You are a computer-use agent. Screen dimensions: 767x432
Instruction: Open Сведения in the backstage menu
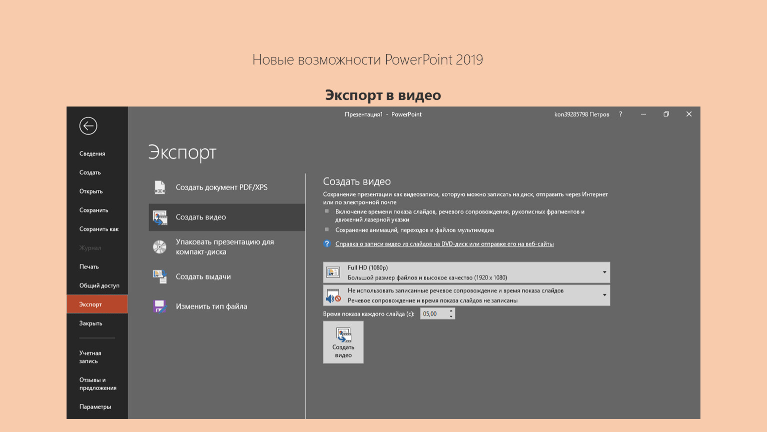[x=93, y=153]
